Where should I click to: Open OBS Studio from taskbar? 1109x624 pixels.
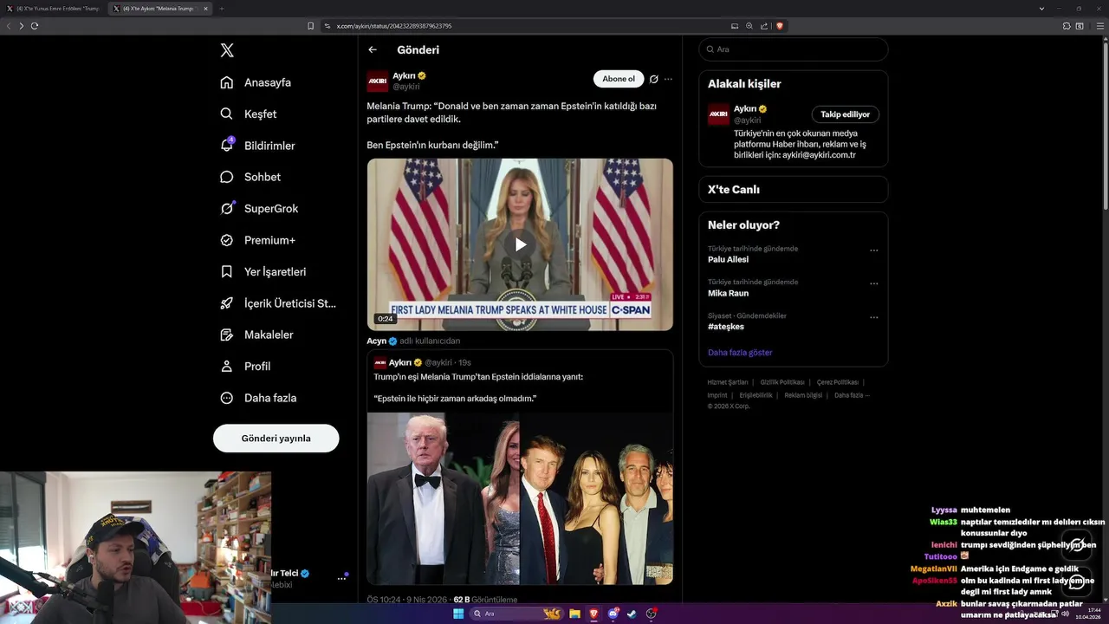(651, 614)
